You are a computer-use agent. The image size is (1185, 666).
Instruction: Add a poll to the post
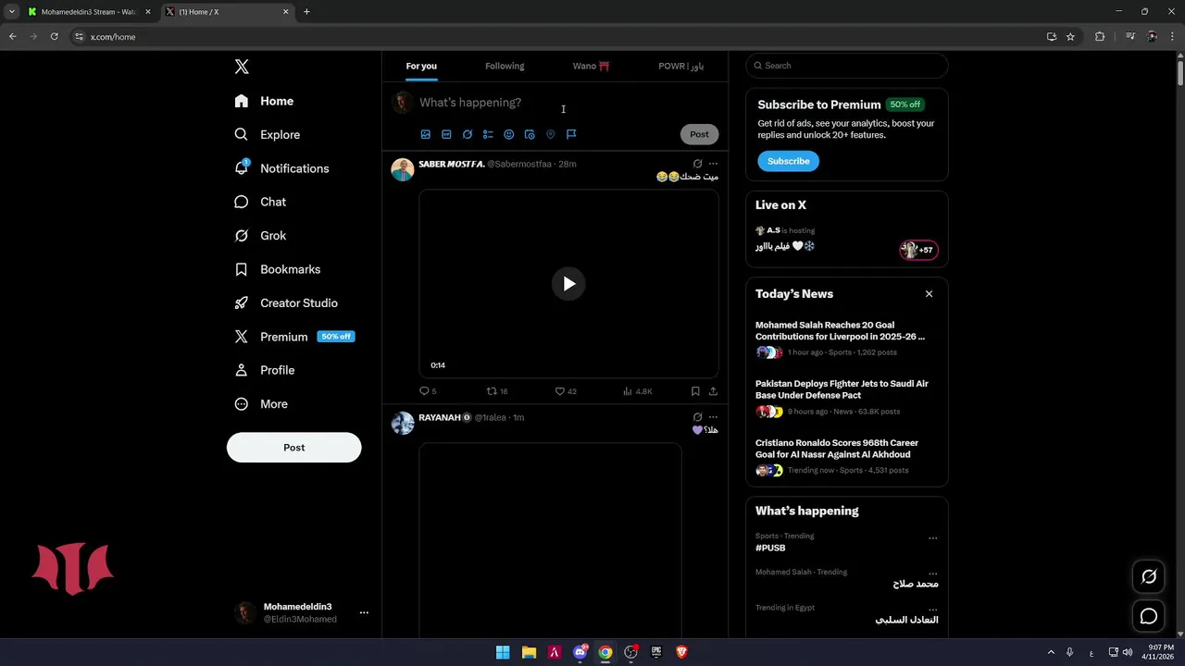point(488,134)
